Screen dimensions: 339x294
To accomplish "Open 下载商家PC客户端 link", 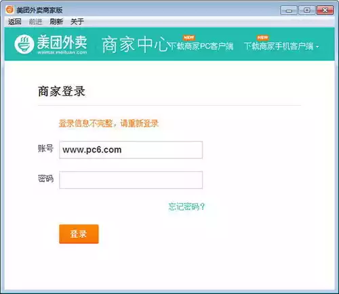I will coord(201,46).
